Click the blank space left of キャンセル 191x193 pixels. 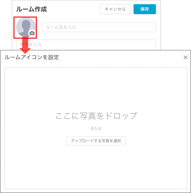[73, 9]
